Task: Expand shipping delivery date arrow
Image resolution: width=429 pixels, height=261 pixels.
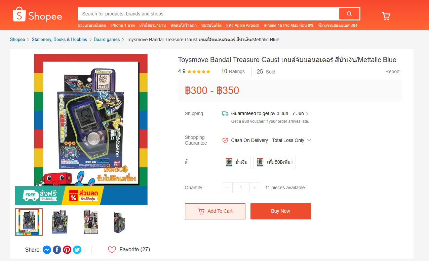Action: pyautogui.click(x=307, y=114)
